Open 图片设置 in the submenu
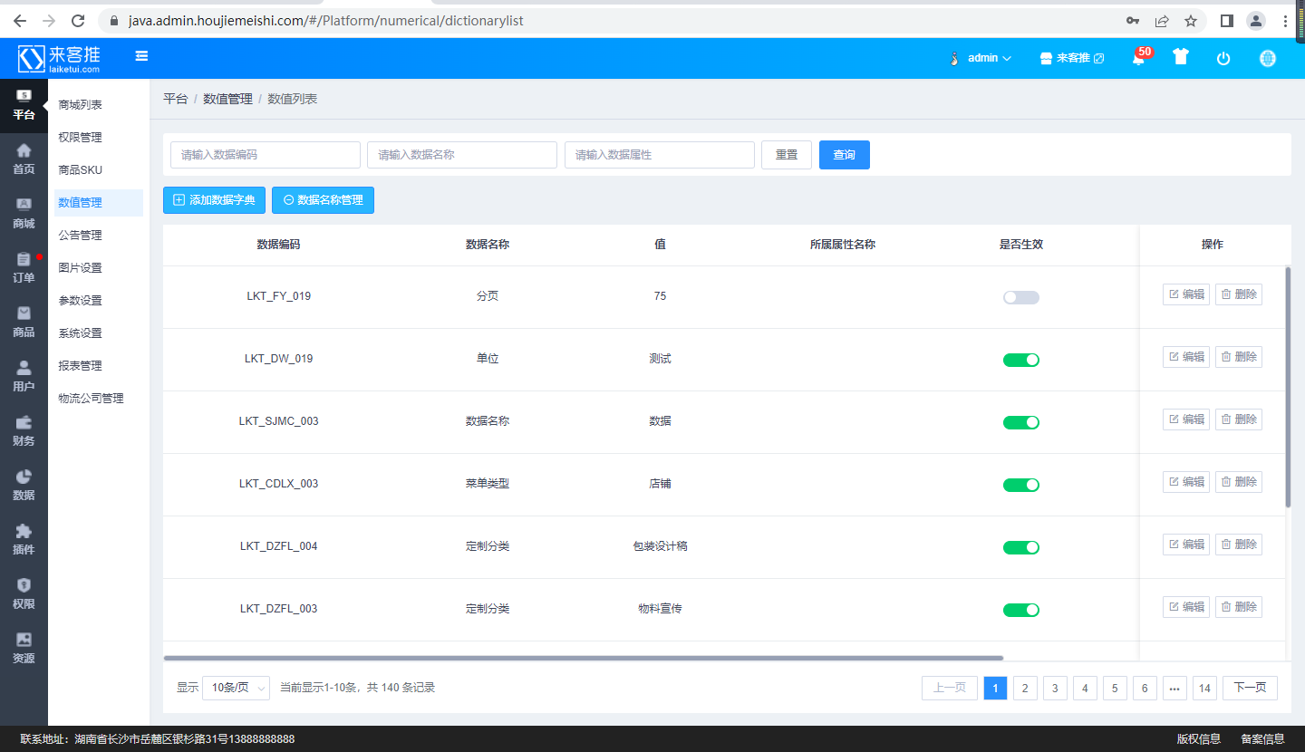Viewport: 1305px width, 752px height. pyautogui.click(x=80, y=268)
